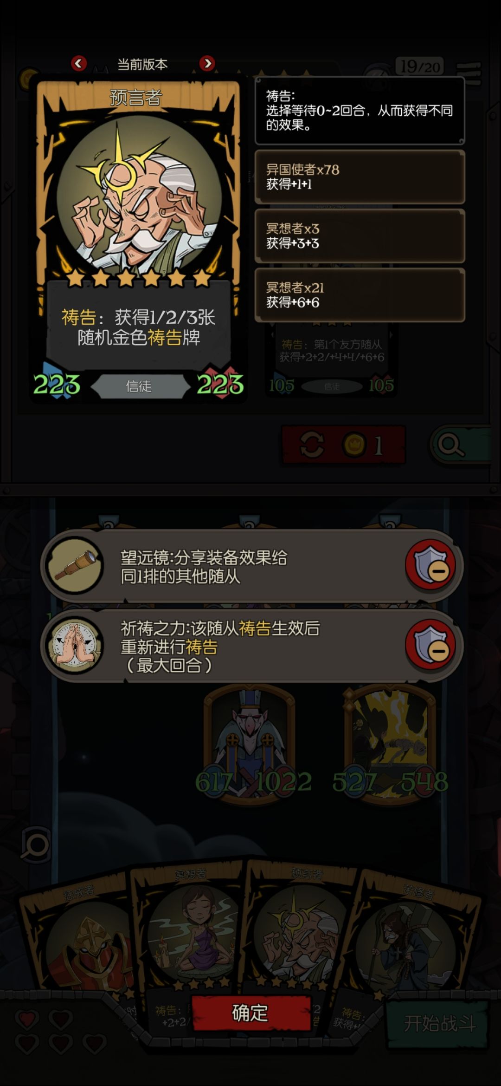The image size is (501, 1086).
Task: Remove the telescope equipment using the shield-minus button
Action: [x=431, y=565]
